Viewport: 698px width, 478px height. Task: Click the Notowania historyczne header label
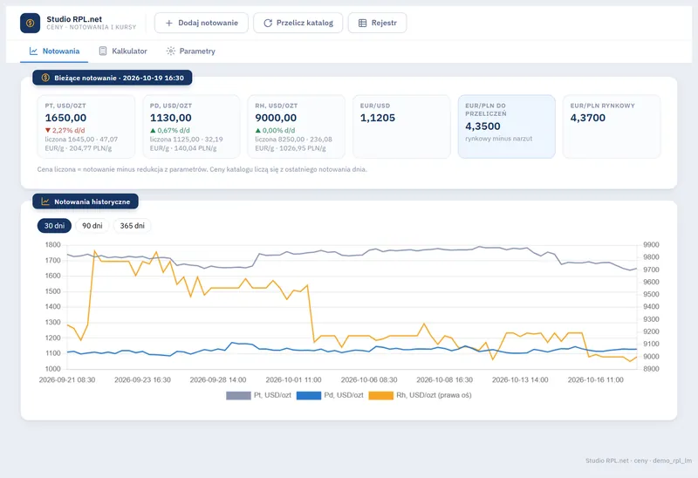pyautogui.click(x=92, y=201)
